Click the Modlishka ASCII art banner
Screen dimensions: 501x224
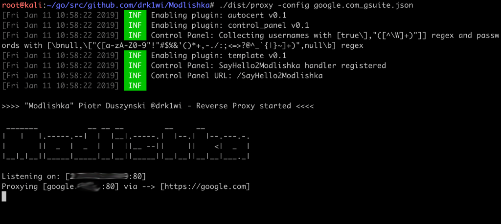click(127, 142)
